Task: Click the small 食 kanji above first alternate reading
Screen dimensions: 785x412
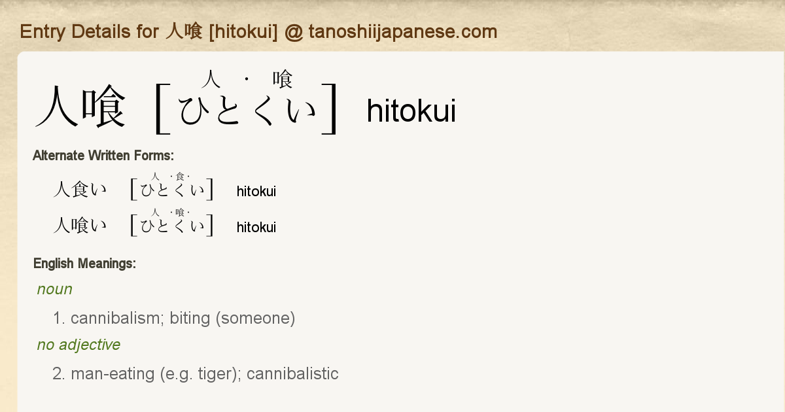Action: click(180, 177)
